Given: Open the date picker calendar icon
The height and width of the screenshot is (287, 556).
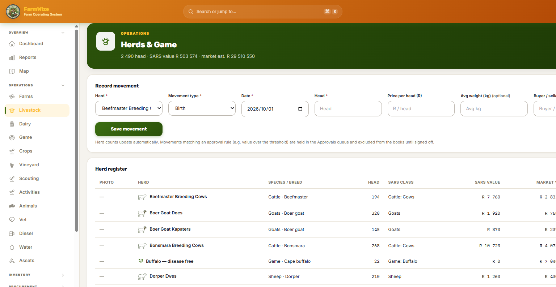Looking at the screenshot, I should (300, 109).
